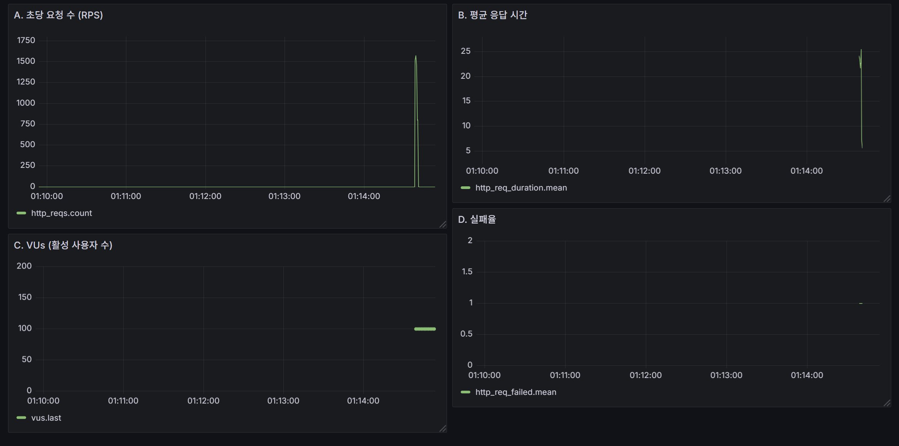Click http_req_failed.mean legend color swatch
The height and width of the screenshot is (446, 899).
point(465,392)
